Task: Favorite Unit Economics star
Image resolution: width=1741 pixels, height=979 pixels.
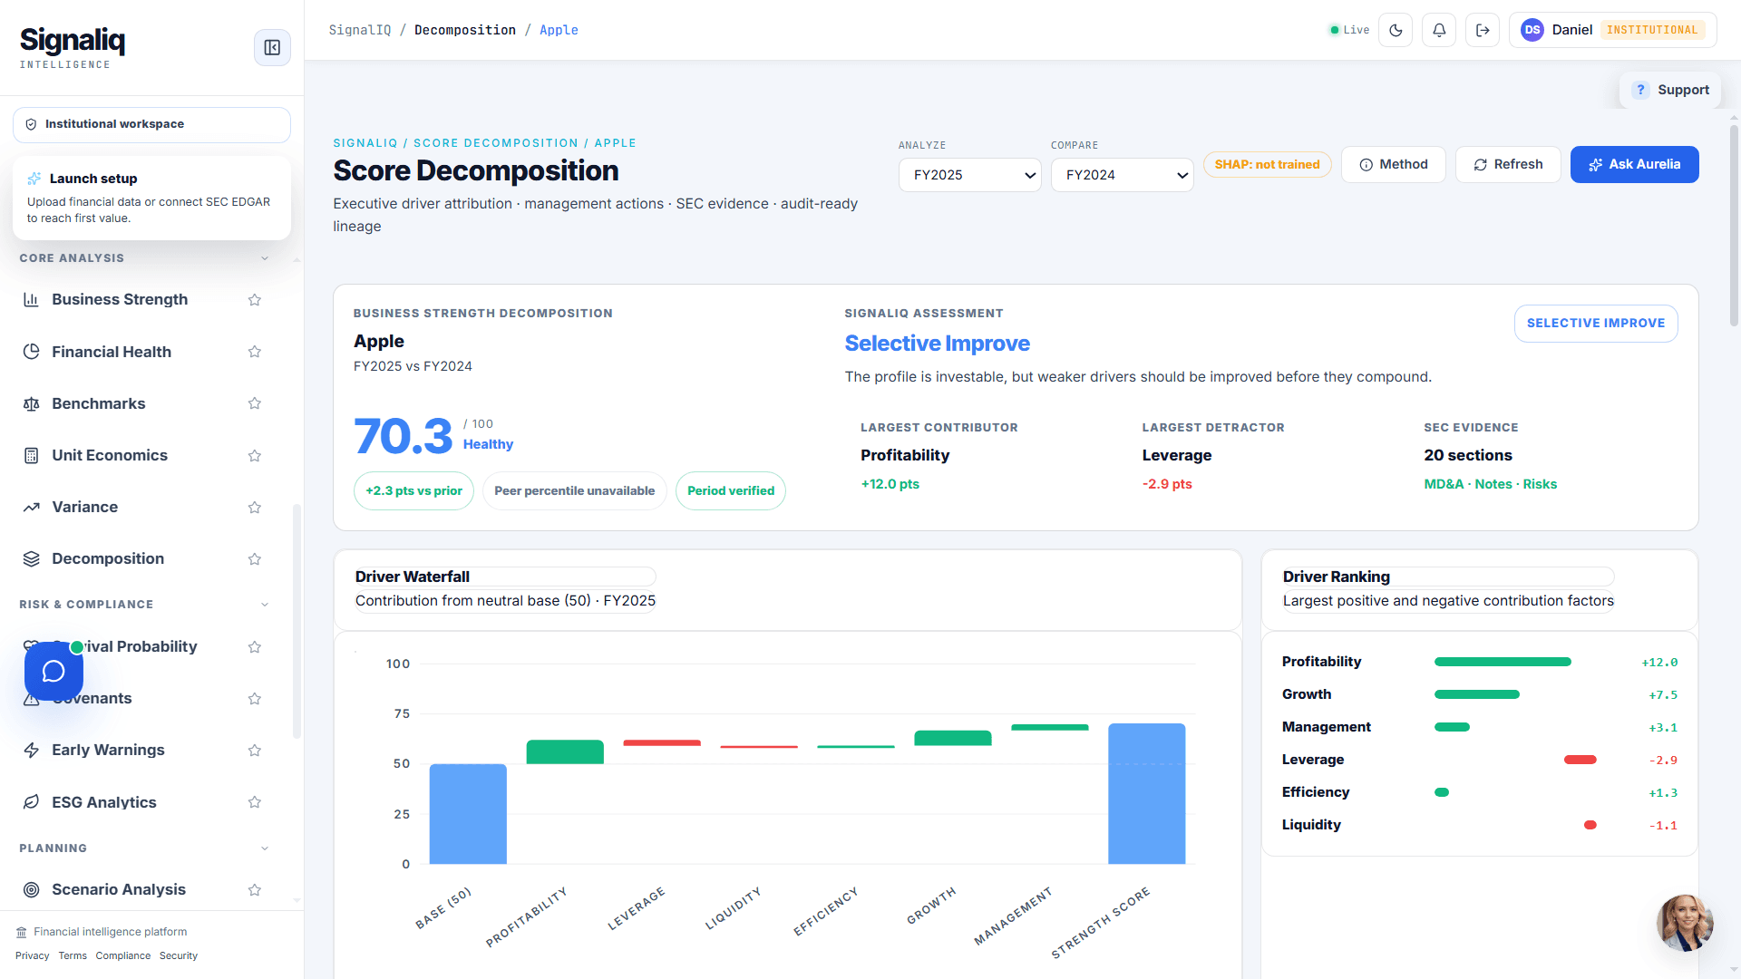Action: pyautogui.click(x=255, y=456)
